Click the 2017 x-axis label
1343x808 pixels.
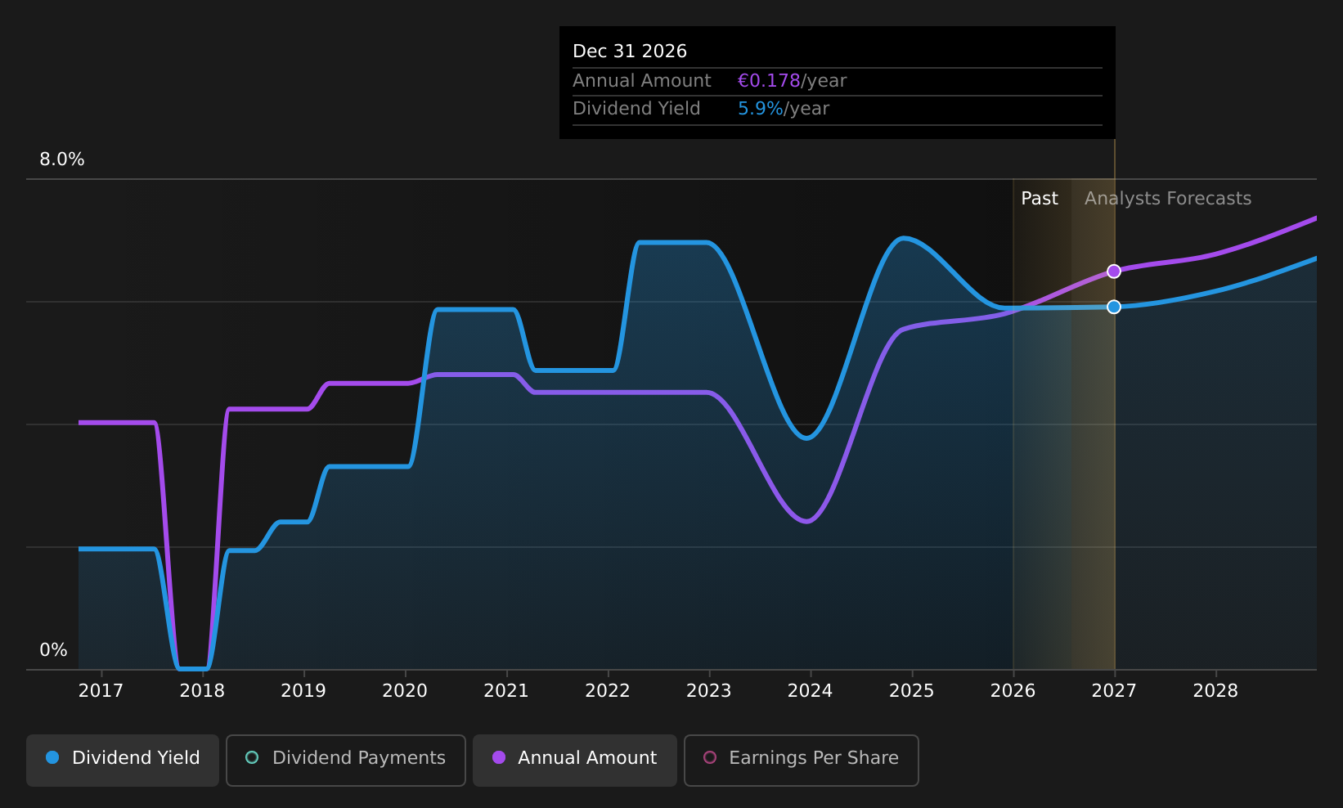tap(101, 691)
